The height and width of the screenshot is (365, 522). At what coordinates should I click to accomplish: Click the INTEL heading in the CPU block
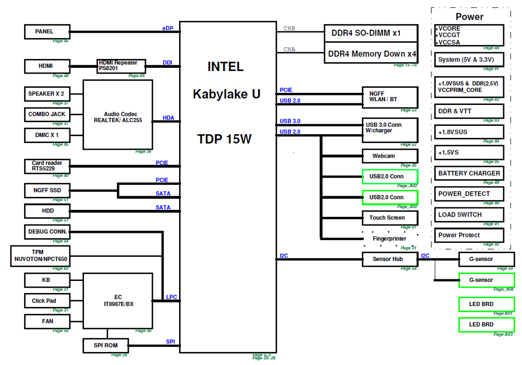coord(226,67)
